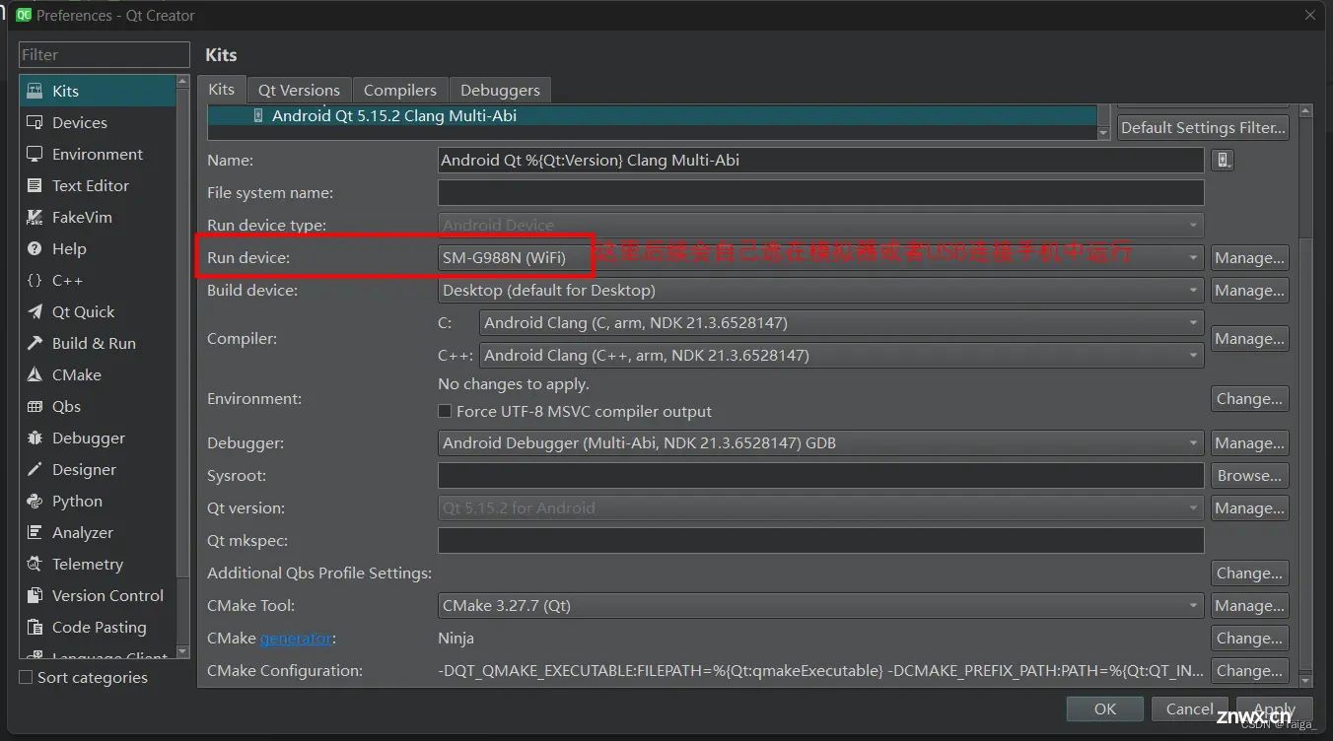Screen dimensions: 1333x741
Task: Open Build device dropdown
Action: coord(820,291)
